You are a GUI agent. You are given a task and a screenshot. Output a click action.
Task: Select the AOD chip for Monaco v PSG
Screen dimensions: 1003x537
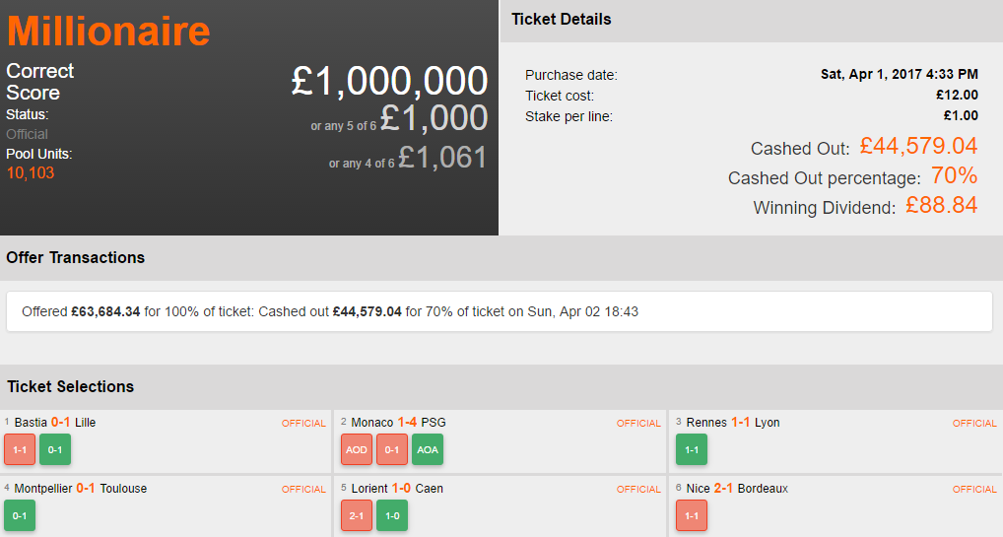click(x=357, y=449)
